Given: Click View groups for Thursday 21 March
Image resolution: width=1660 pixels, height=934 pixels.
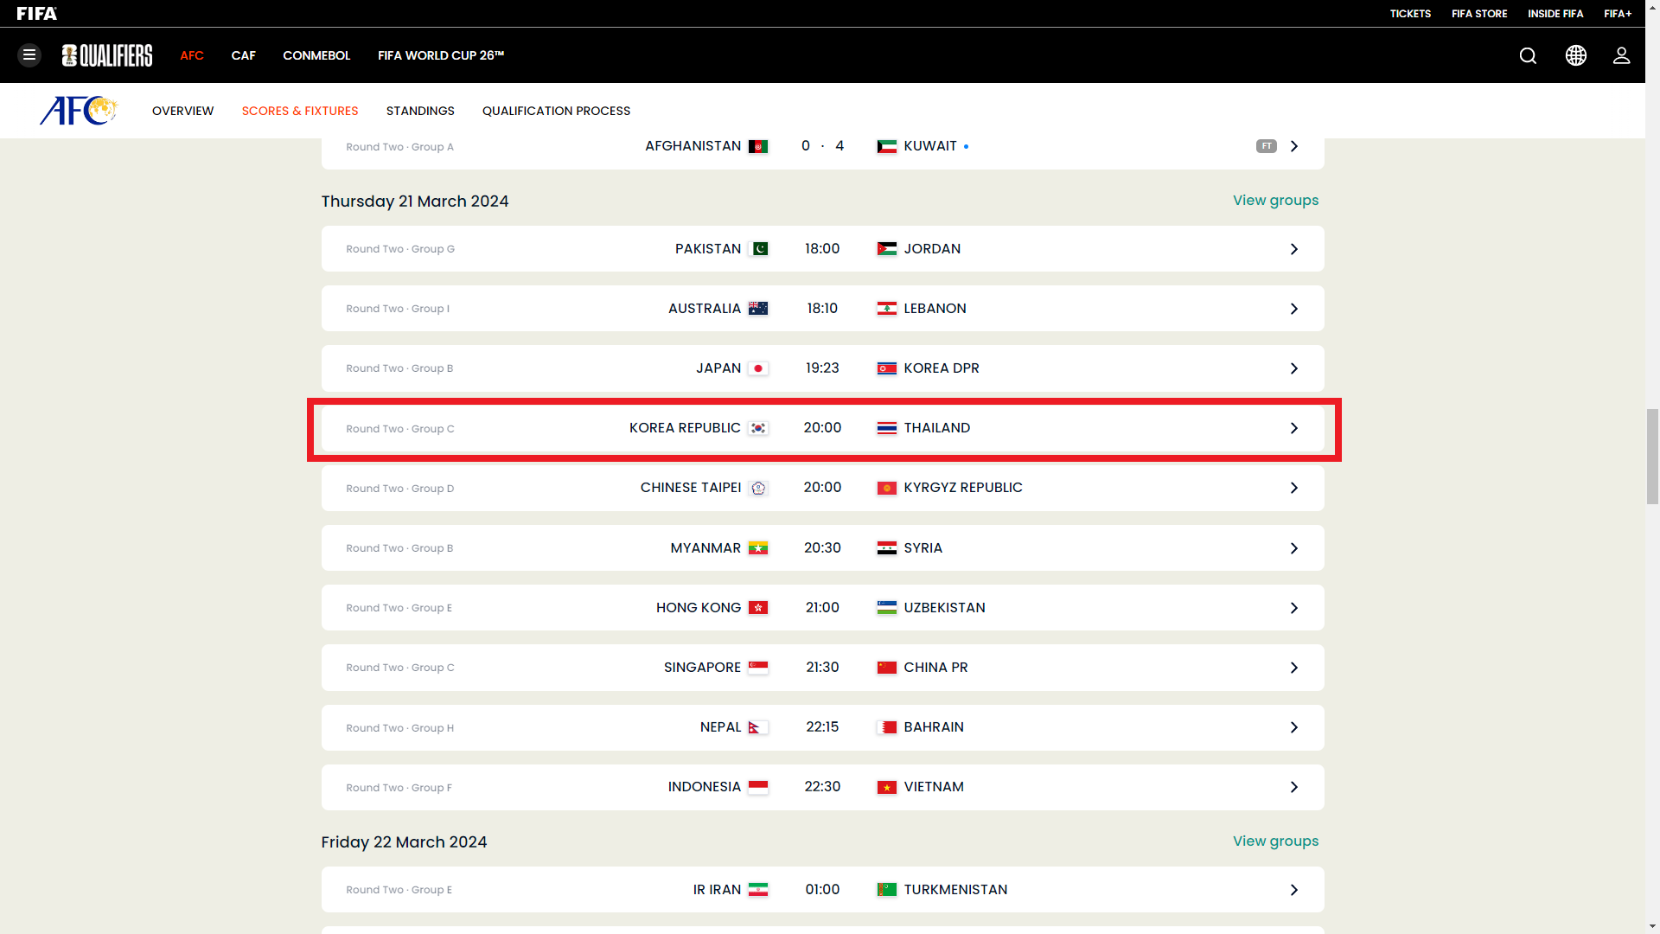Looking at the screenshot, I should click(1275, 201).
